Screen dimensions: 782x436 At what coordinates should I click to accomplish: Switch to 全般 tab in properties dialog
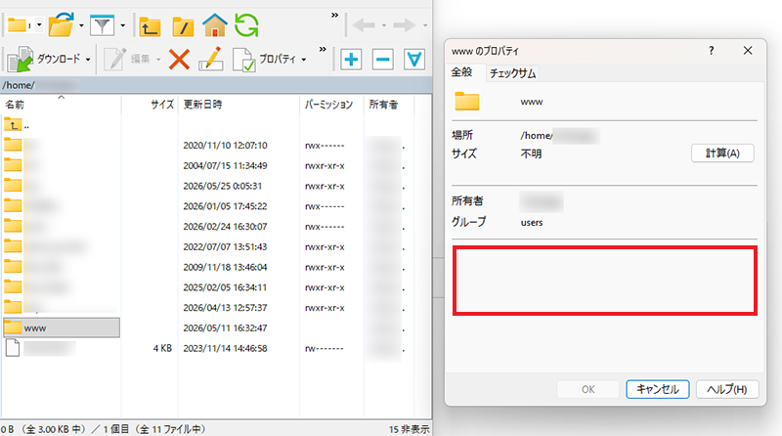[x=461, y=72]
